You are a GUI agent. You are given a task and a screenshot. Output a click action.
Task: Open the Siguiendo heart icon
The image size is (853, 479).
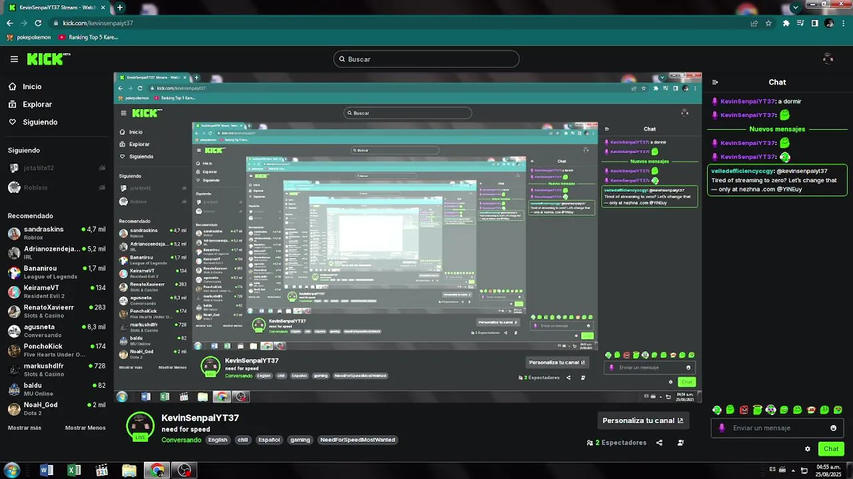13,122
